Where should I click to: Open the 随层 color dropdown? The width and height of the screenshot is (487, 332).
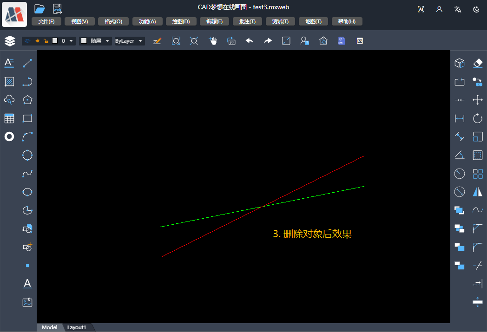pos(107,41)
